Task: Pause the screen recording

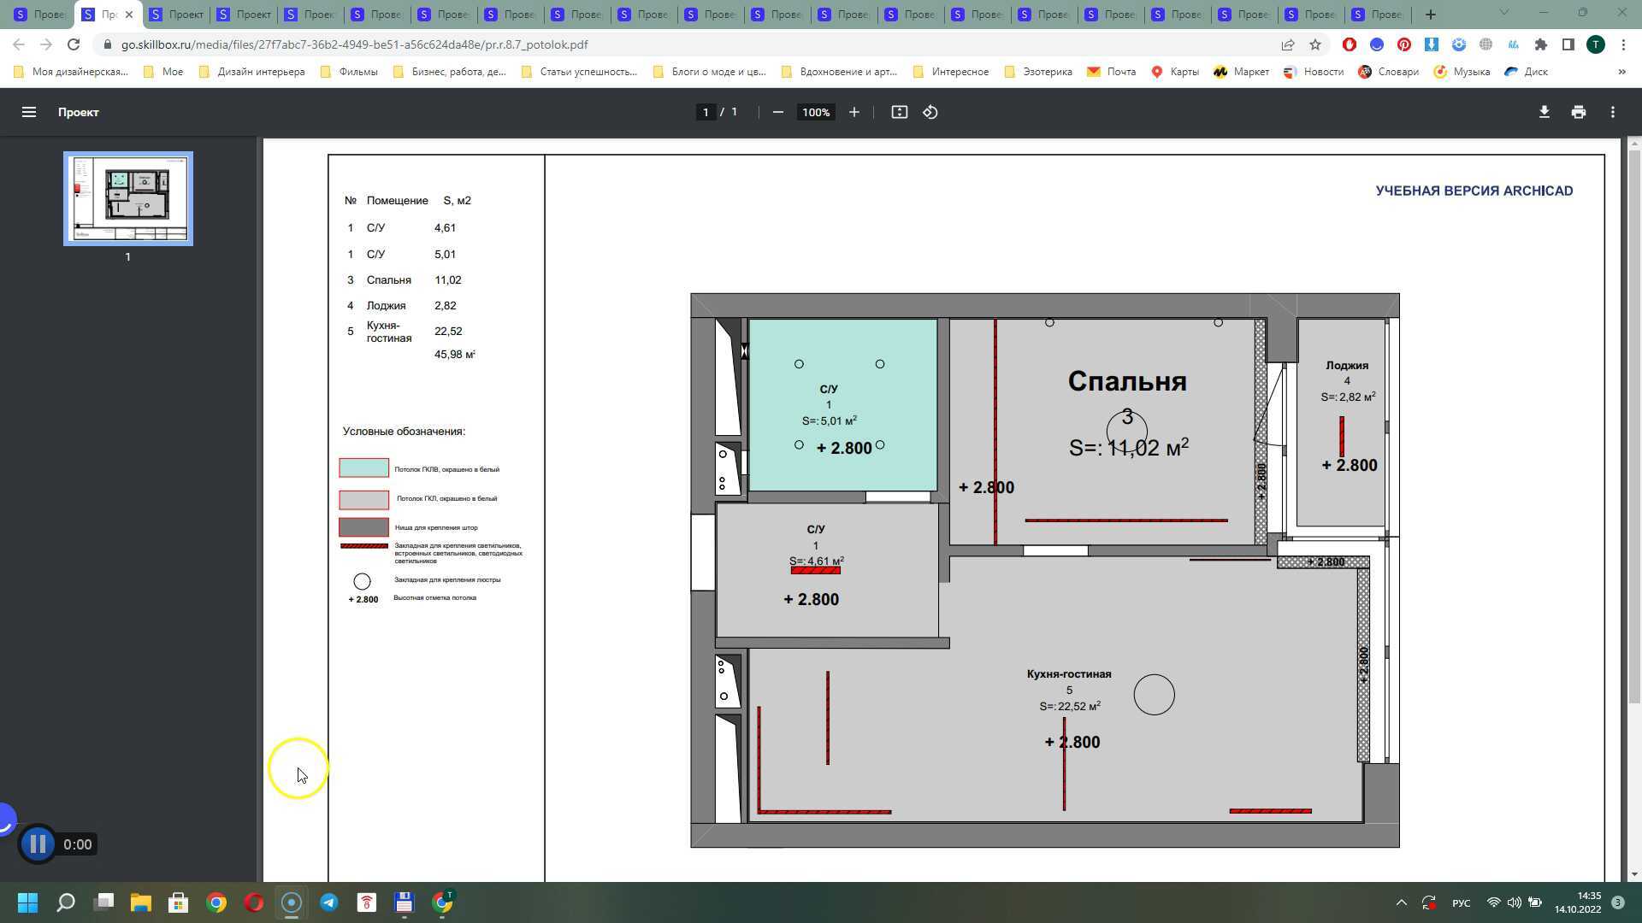Action: tap(38, 844)
